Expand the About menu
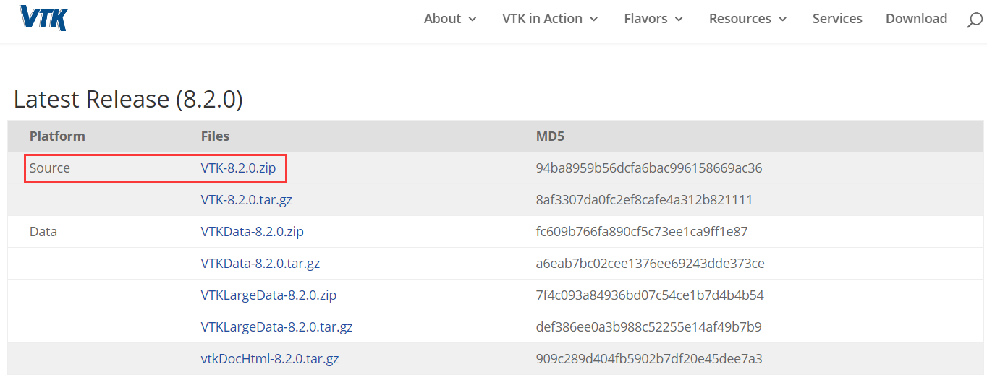Screen dimensions: 987x377 [x=450, y=19]
